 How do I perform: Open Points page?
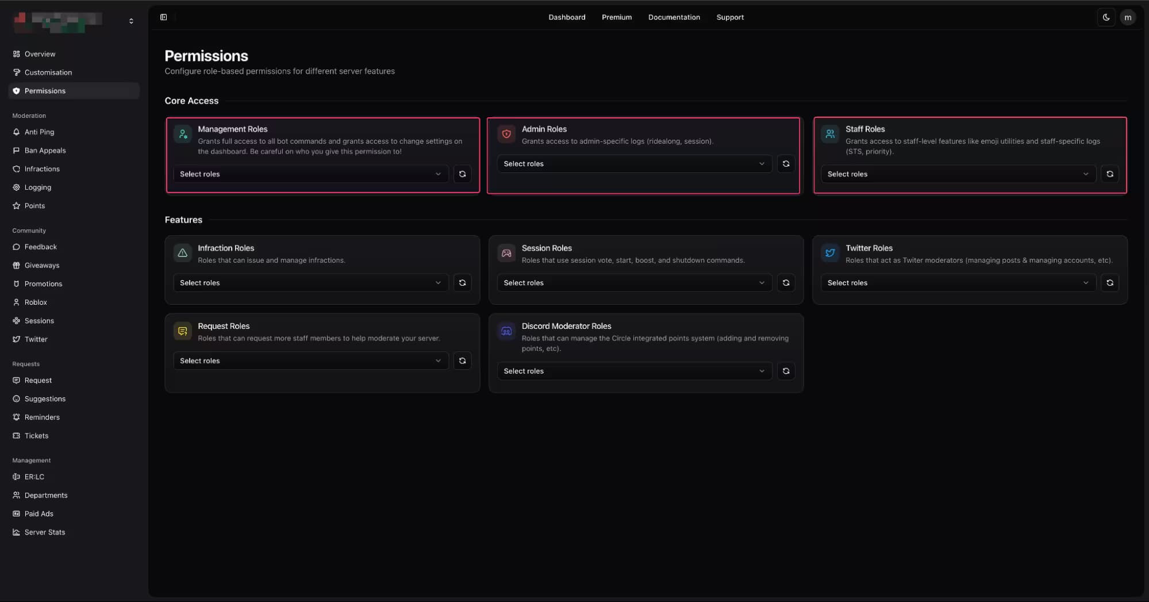click(x=74, y=206)
